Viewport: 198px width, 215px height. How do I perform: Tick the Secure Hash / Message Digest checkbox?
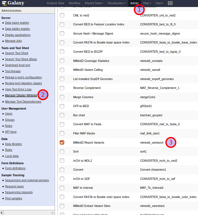(62, 33)
